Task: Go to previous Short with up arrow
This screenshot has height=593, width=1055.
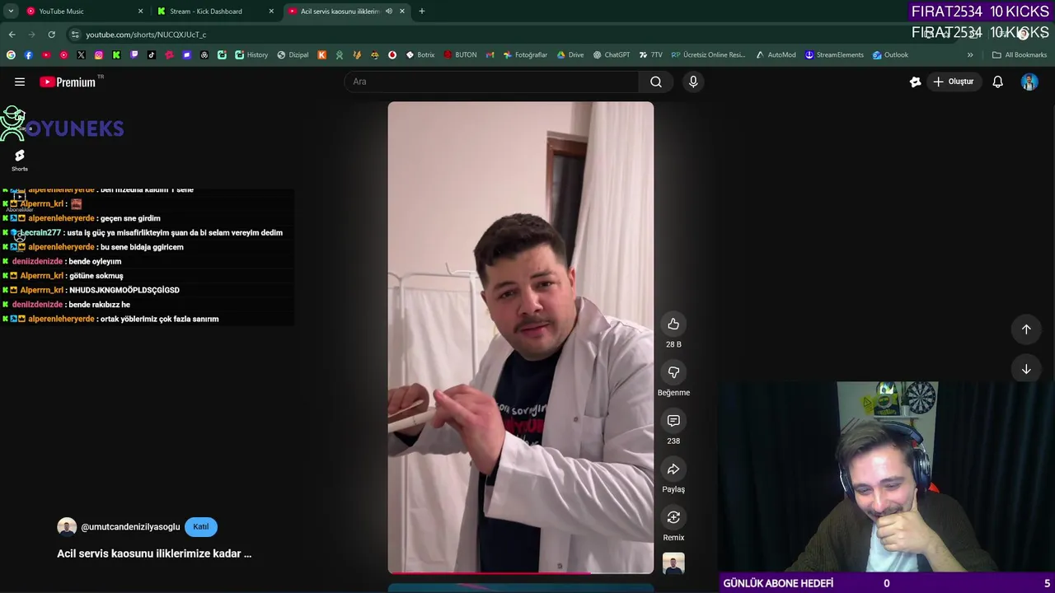Action: click(1026, 329)
